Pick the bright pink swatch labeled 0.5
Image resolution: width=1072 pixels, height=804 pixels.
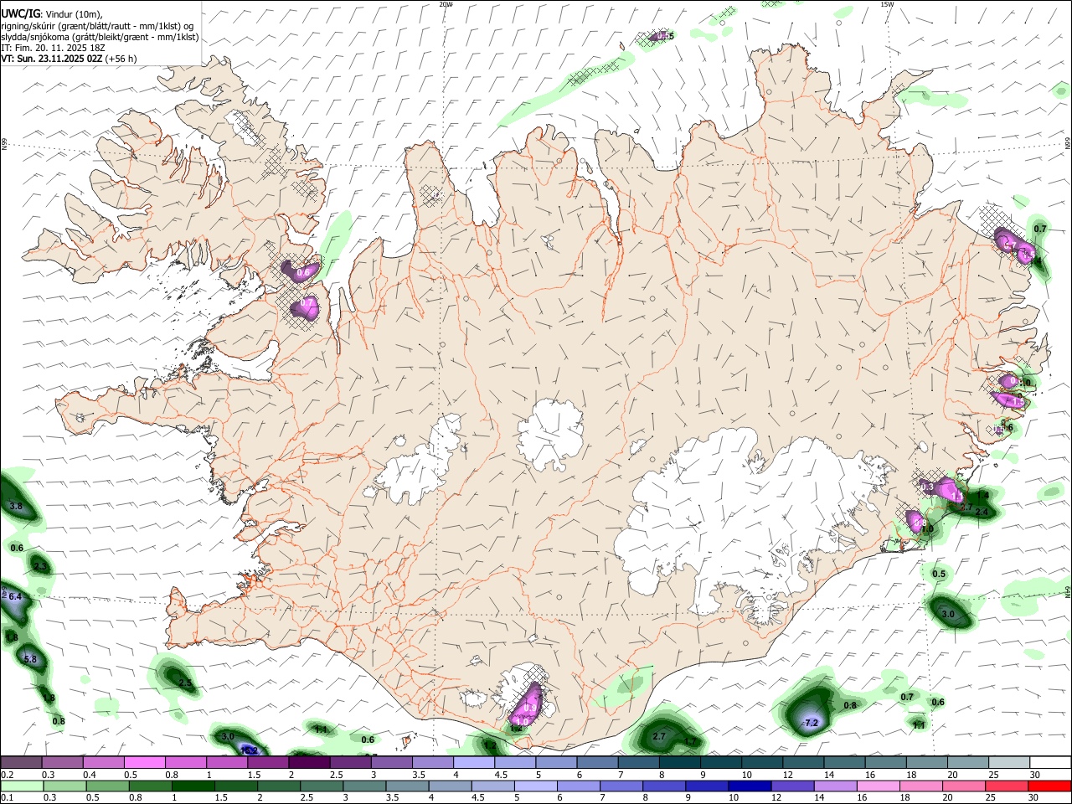146,762
